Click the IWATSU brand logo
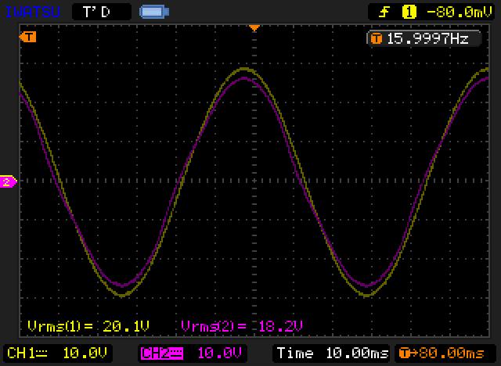The height and width of the screenshot is (366, 501). click(33, 12)
